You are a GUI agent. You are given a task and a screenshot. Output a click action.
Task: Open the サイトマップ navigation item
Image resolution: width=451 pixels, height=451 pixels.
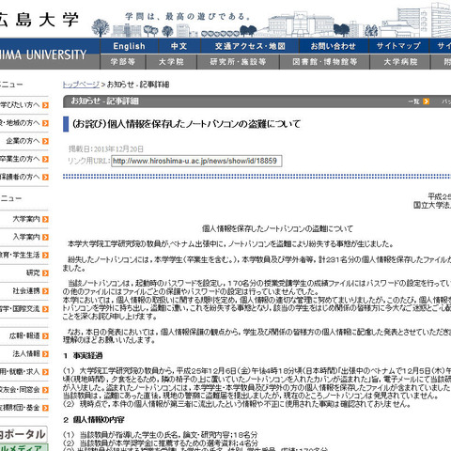[x=398, y=46]
